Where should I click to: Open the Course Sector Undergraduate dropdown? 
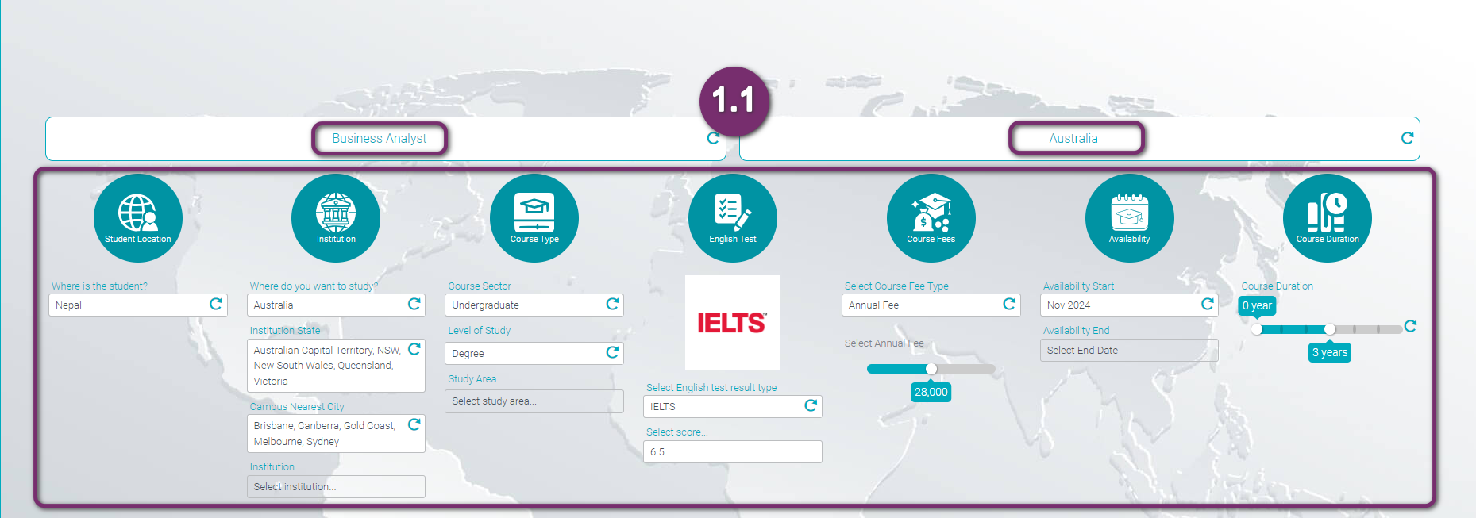tap(524, 305)
